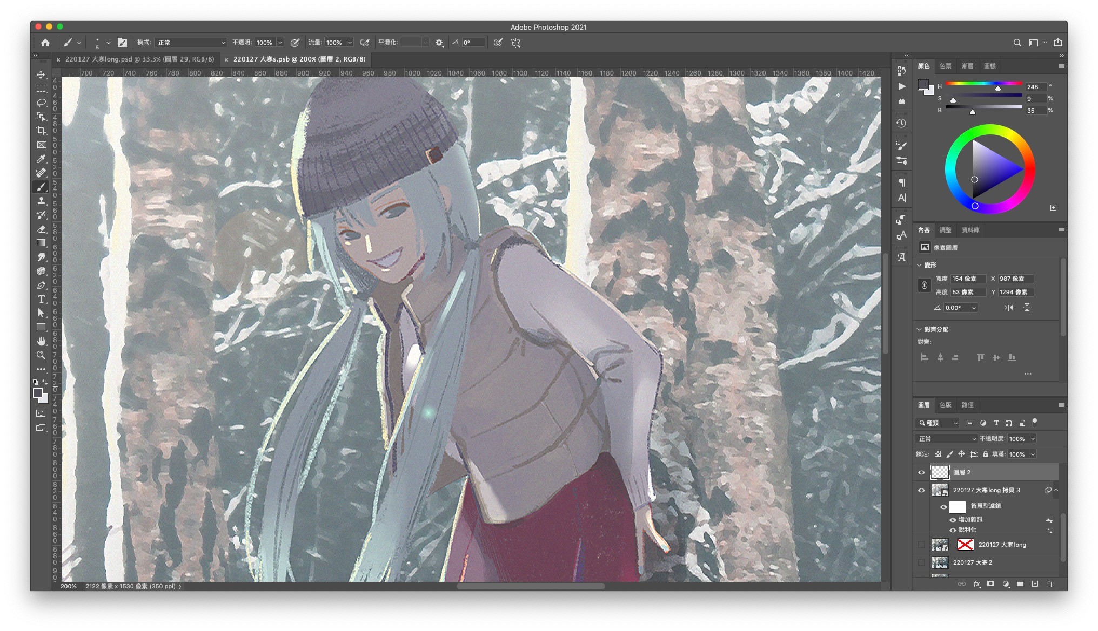This screenshot has height=631, width=1098.
Task: Select the Horizontal Type tool
Action: click(41, 299)
